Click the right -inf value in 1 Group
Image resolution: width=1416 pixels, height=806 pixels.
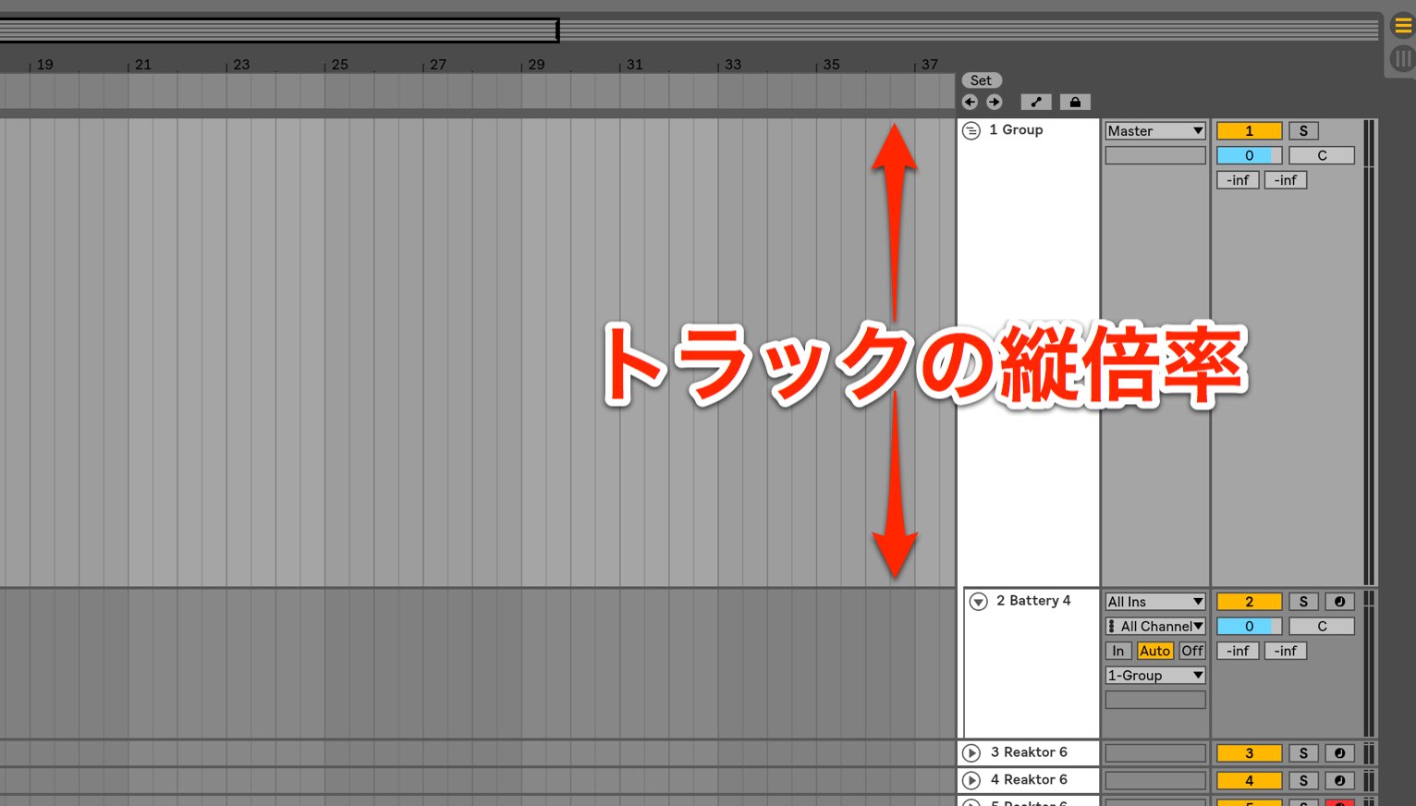1286,180
